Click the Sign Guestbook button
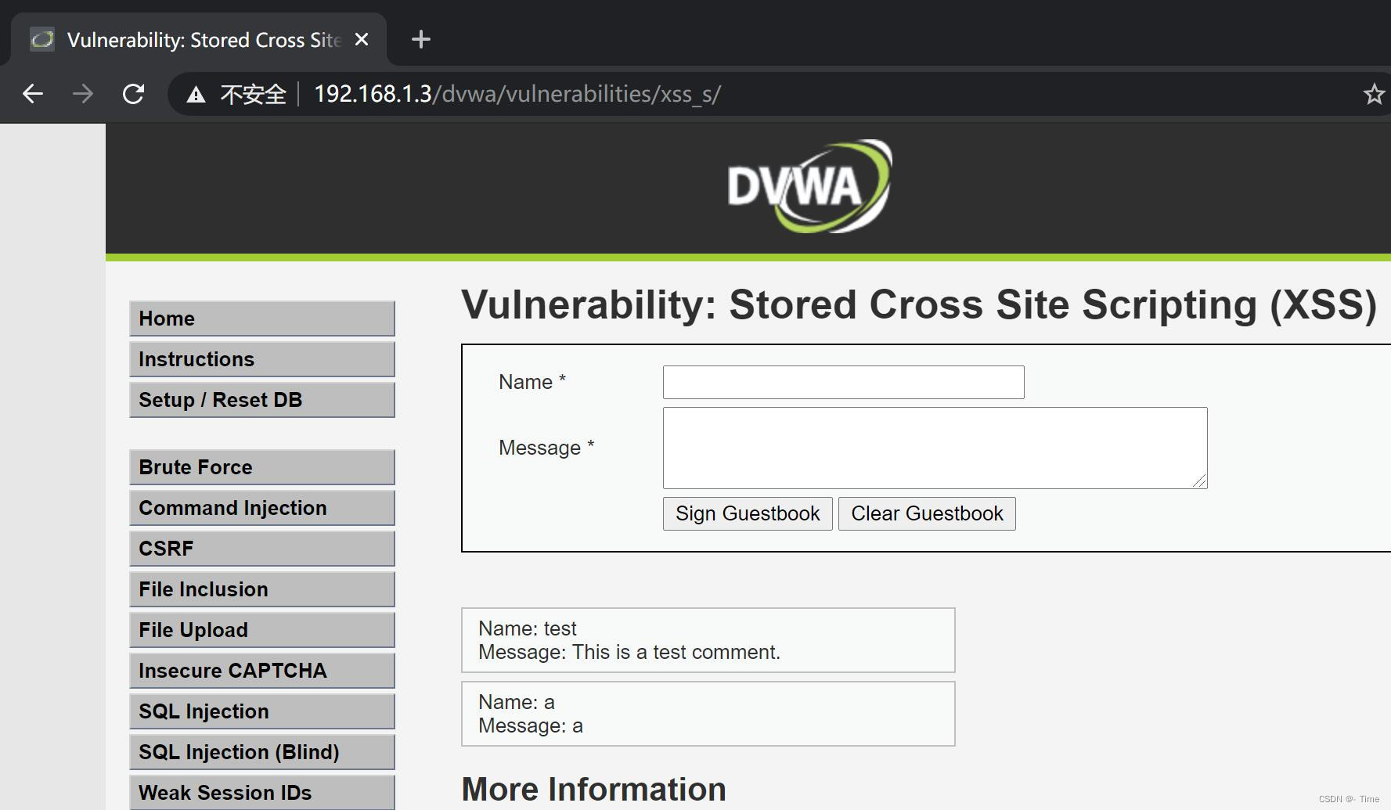 click(x=748, y=513)
